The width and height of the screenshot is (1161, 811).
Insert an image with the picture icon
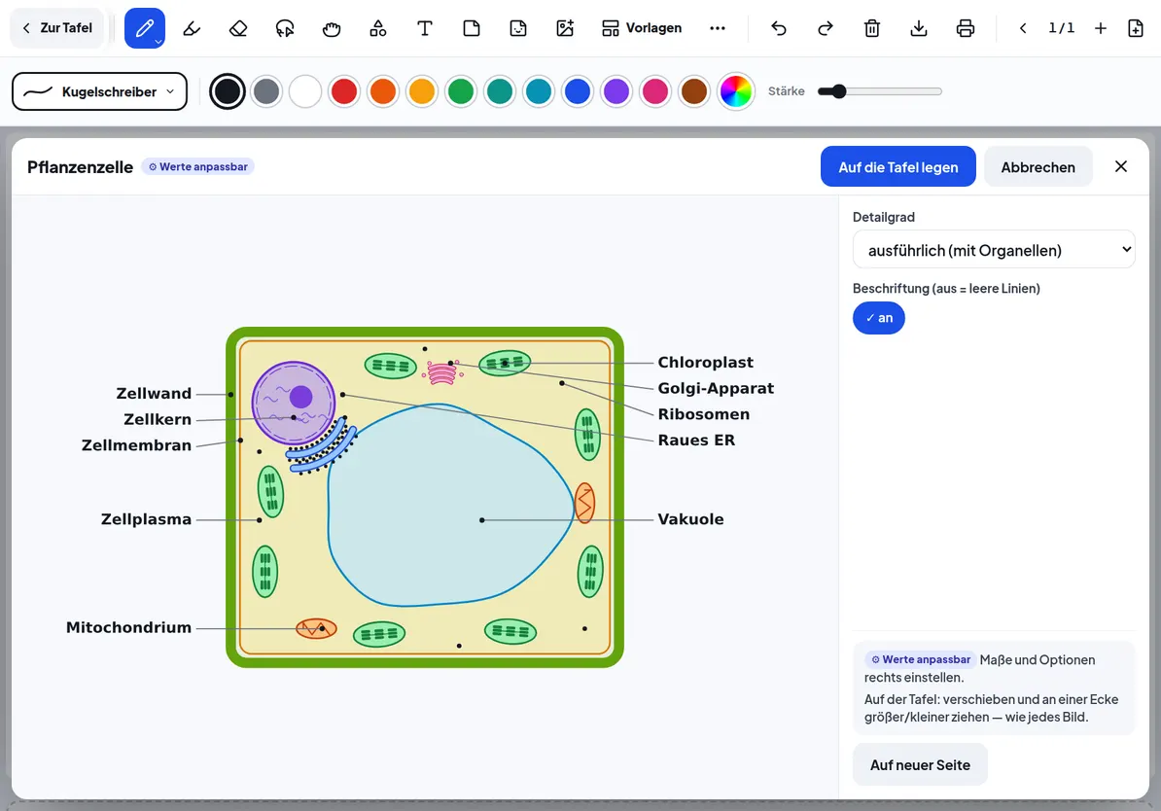click(x=565, y=28)
